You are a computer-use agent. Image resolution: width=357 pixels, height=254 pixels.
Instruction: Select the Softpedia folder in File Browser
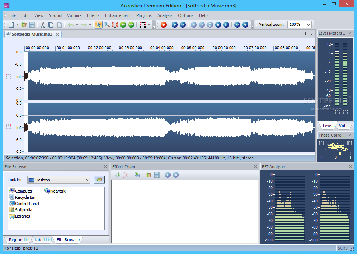(21, 210)
